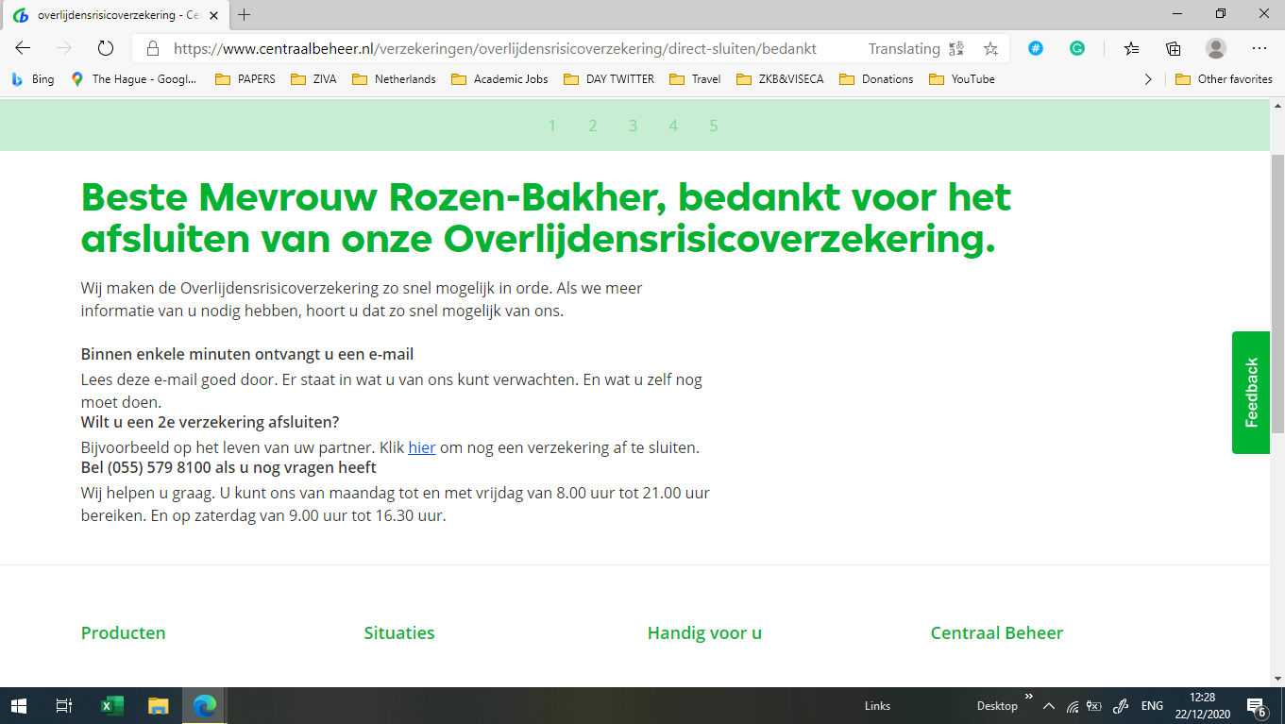Screen dimensions: 1285x724
Task: Open the Donations bookmarks folder
Action: [x=876, y=79]
